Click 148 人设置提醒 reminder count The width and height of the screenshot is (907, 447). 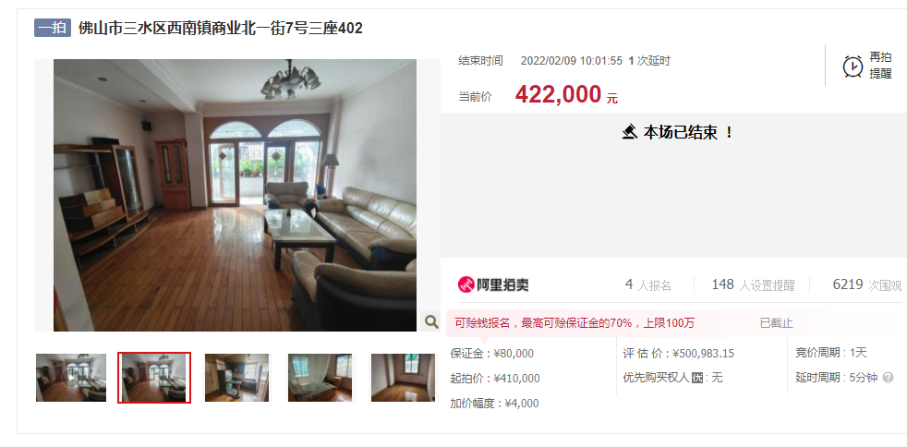click(x=753, y=284)
